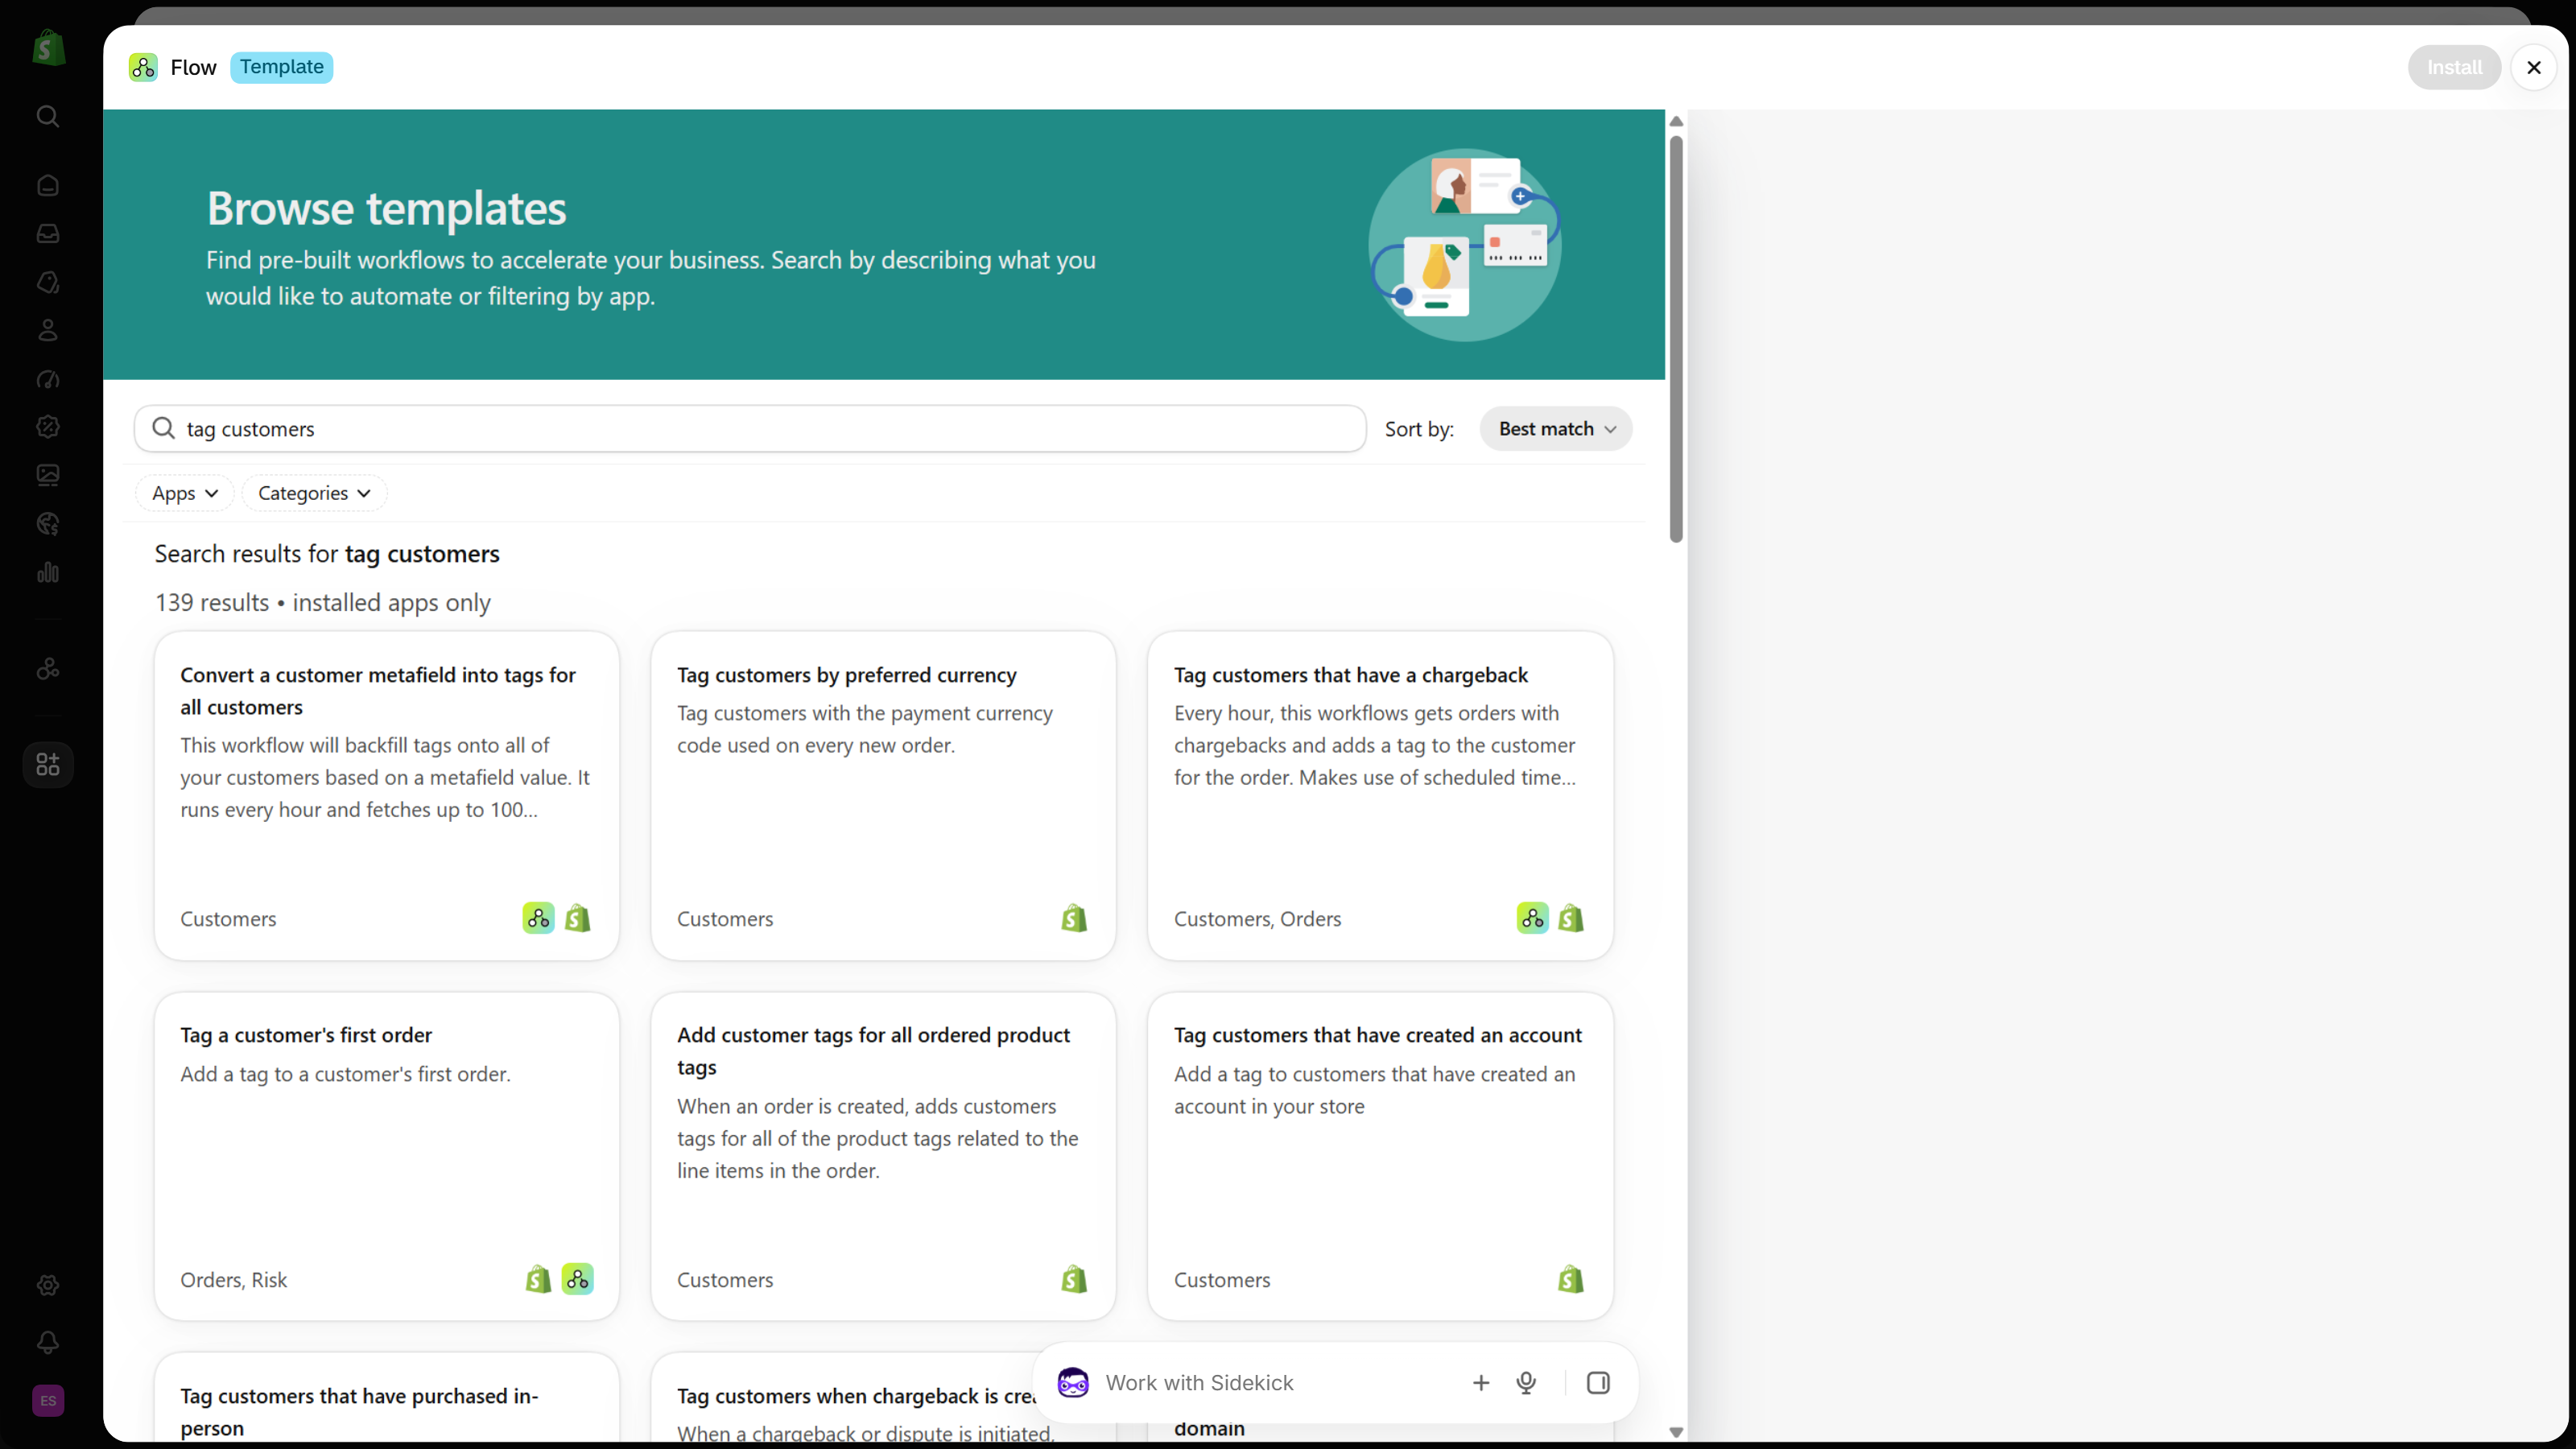This screenshot has width=2576, height=1449.
Task: Click the scrollbar down arrow
Action: point(1676,1432)
